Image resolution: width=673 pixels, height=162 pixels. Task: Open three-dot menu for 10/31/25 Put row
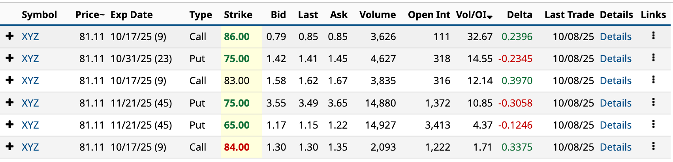pos(653,58)
